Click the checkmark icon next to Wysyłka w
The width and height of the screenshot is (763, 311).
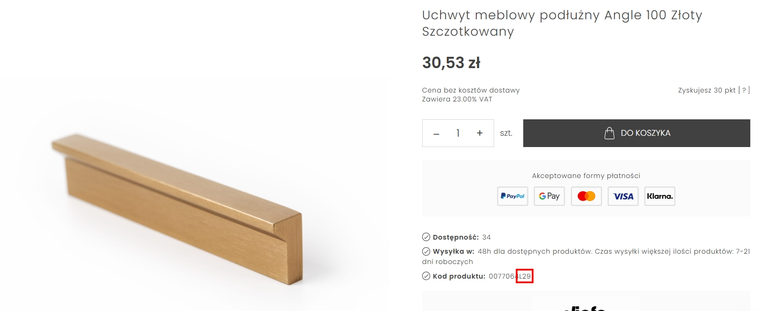tap(426, 251)
